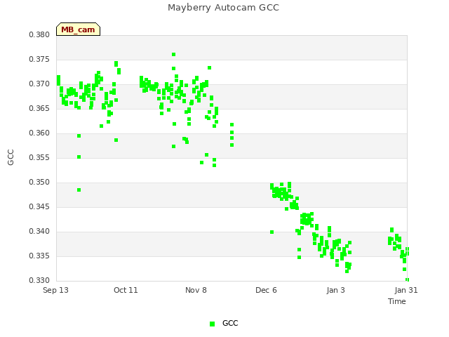
Task: Click the 0.375 y-axis label
Action: coord(39,59)
